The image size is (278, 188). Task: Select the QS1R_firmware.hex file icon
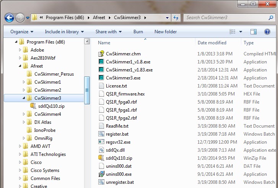tap(101, 94)
